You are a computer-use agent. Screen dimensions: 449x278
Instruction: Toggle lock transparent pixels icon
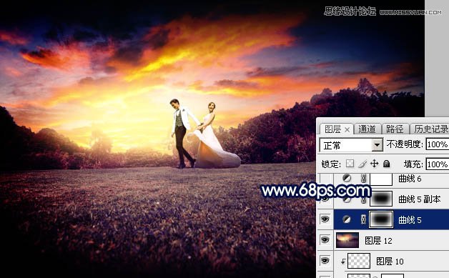350,164
